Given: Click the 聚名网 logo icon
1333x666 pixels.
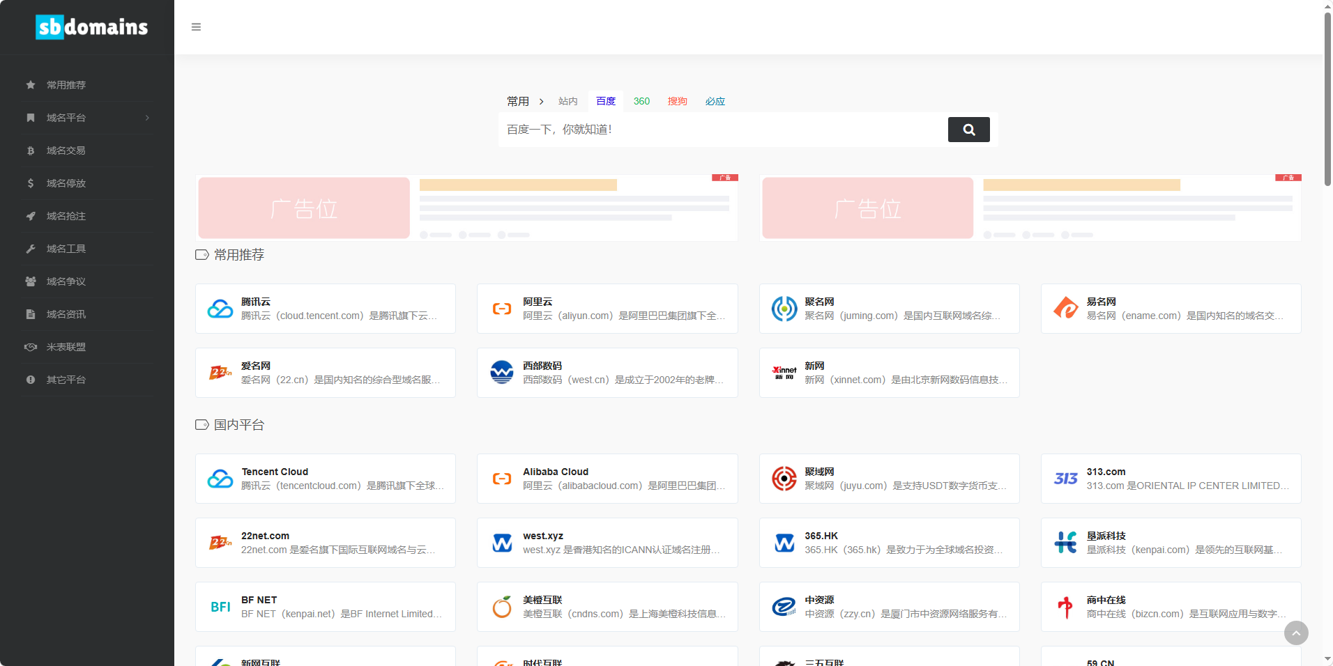Looking at the screenshot, I should pyautogui.click(x=784, y=309).
